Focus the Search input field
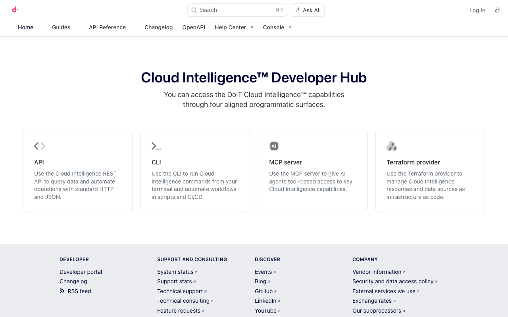The height and width of the screenshot is (317, 508). [x=237, y=10]
